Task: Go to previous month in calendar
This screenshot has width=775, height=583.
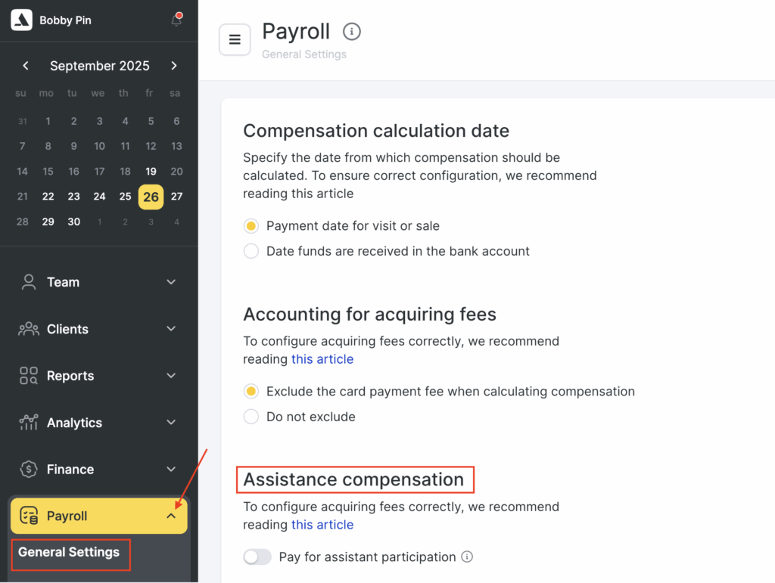Action: tap(26, 66)
